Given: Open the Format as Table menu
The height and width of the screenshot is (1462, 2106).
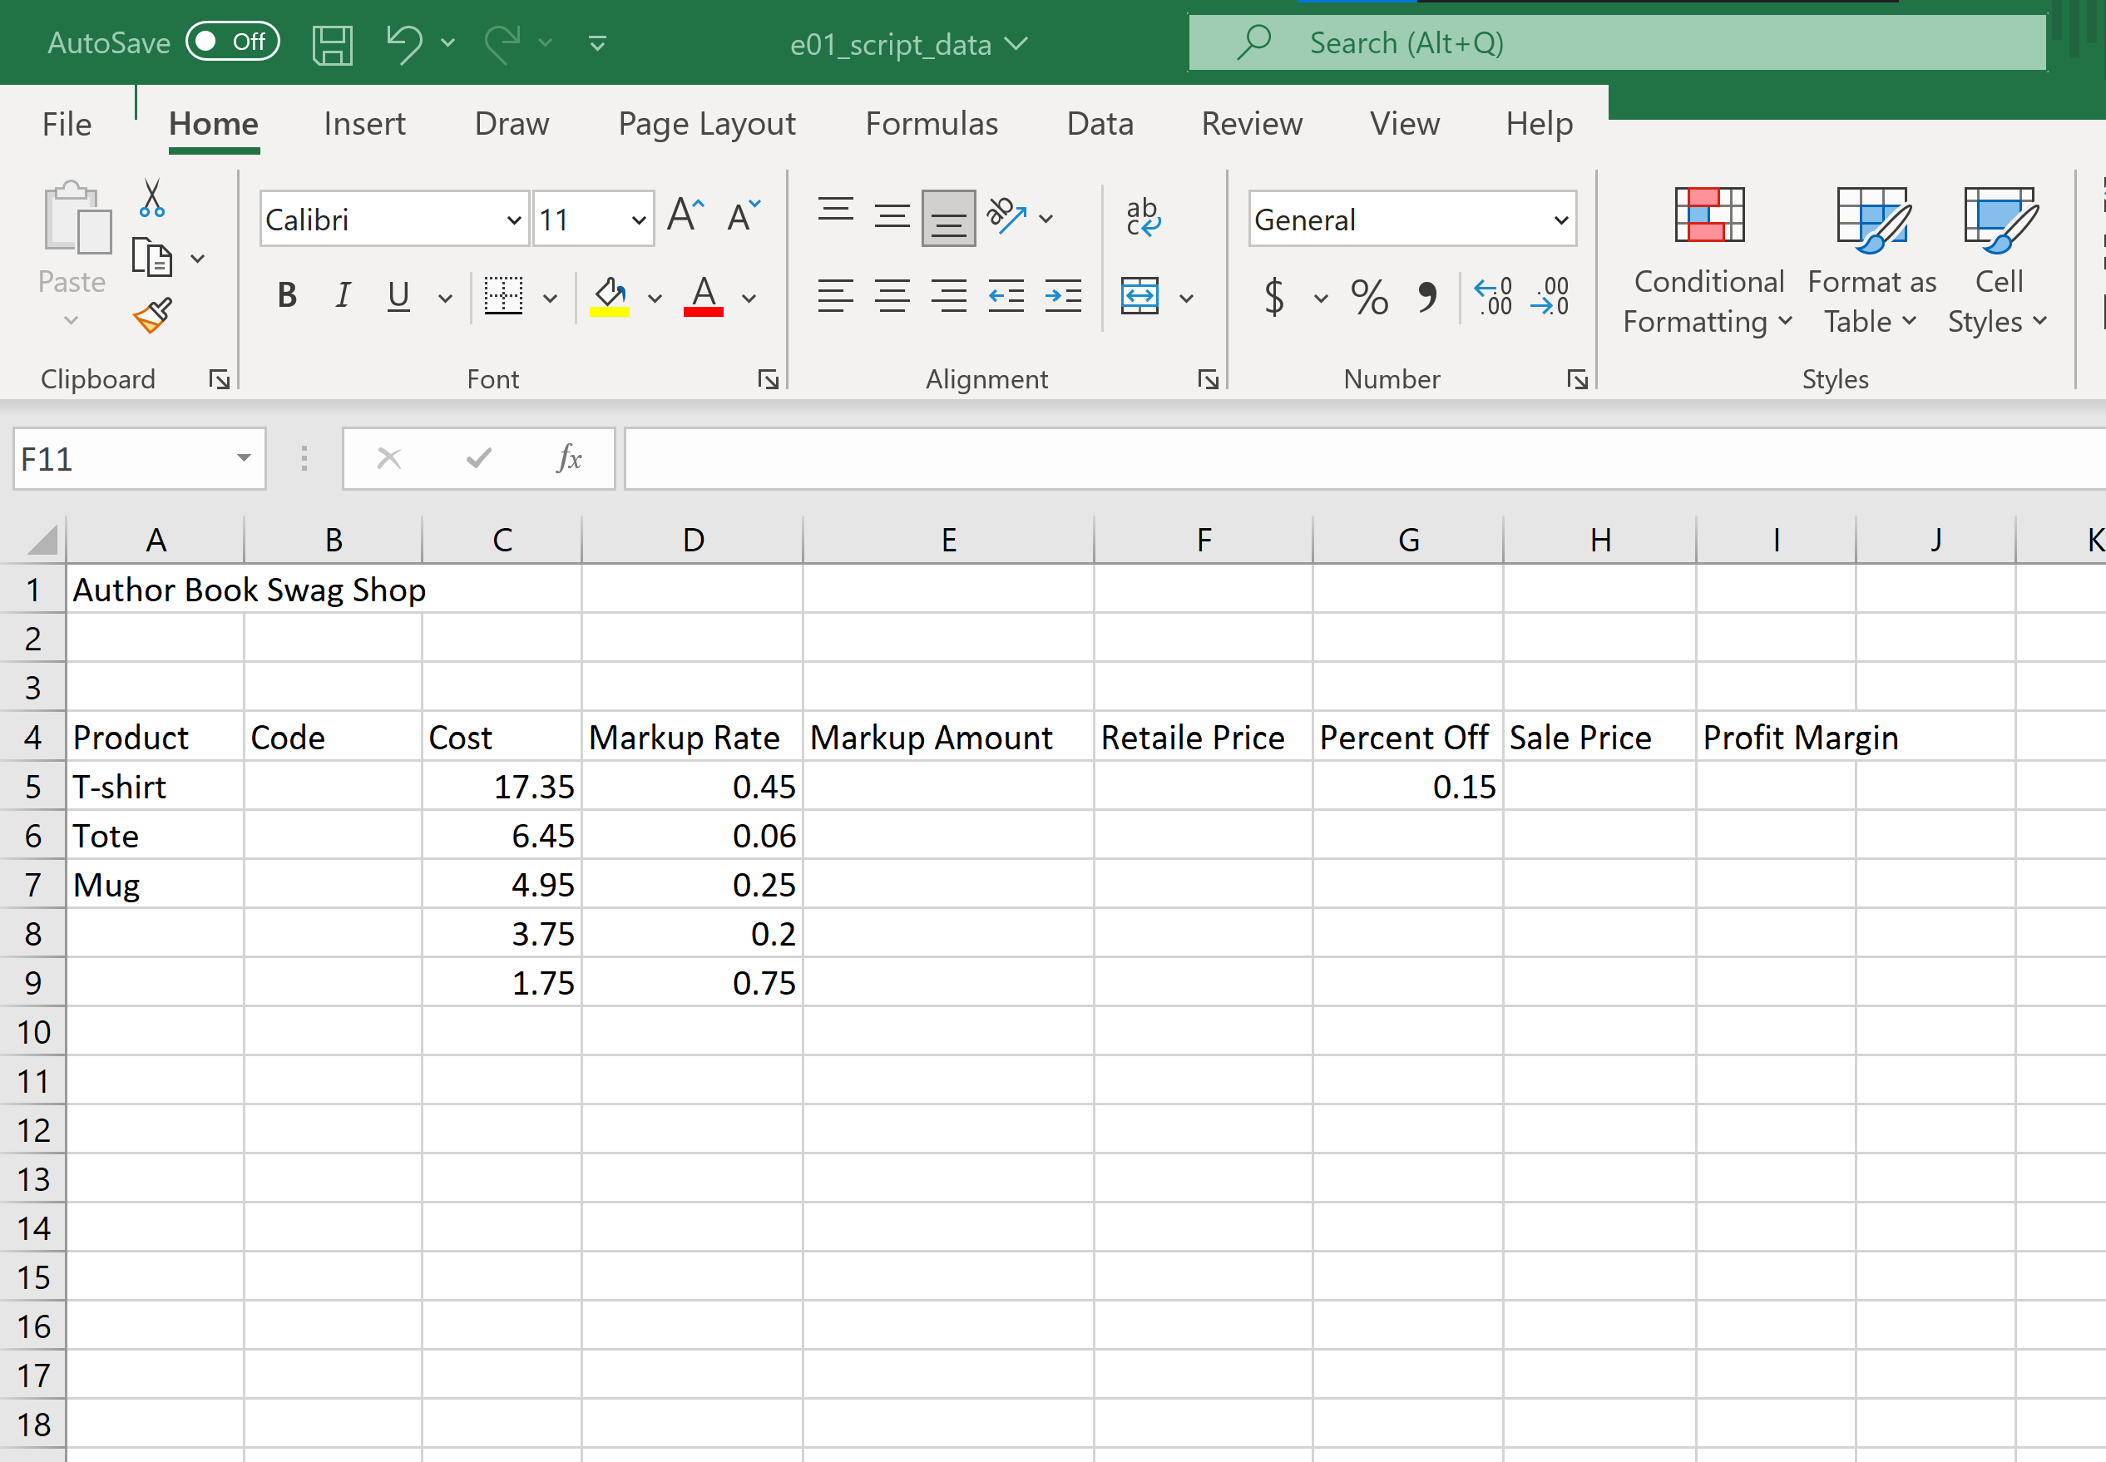Looking at the screenshot, I should (x=1871, y=261).
